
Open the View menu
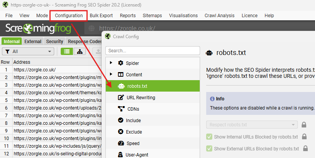24,16
